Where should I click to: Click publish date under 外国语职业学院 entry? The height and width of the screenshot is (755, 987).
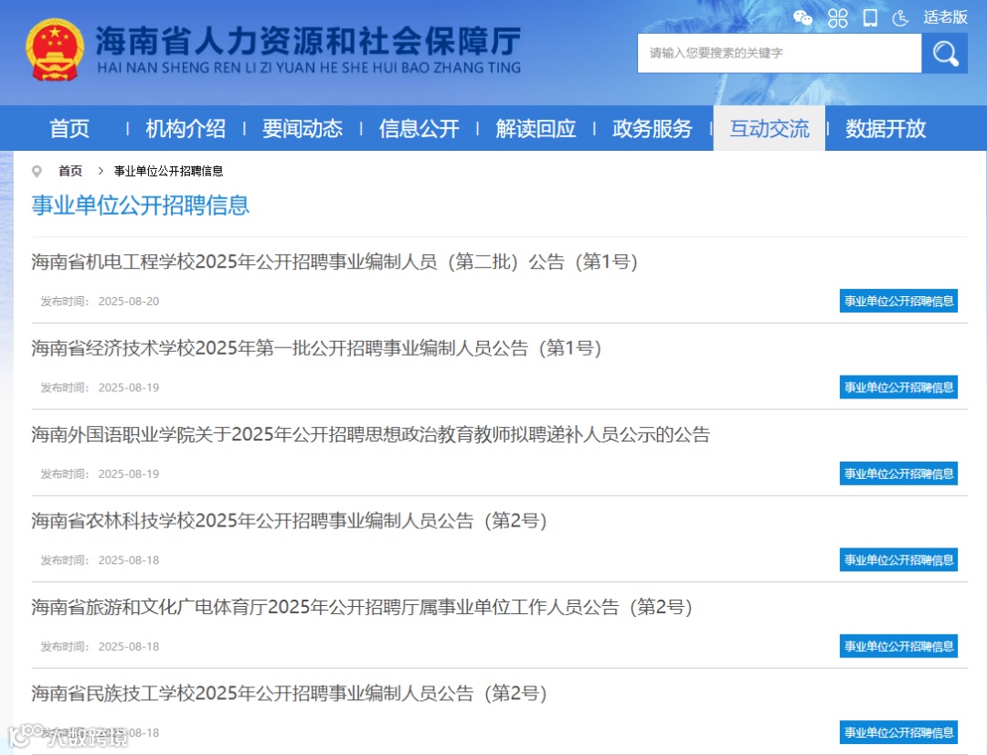(x=129, y=473)
